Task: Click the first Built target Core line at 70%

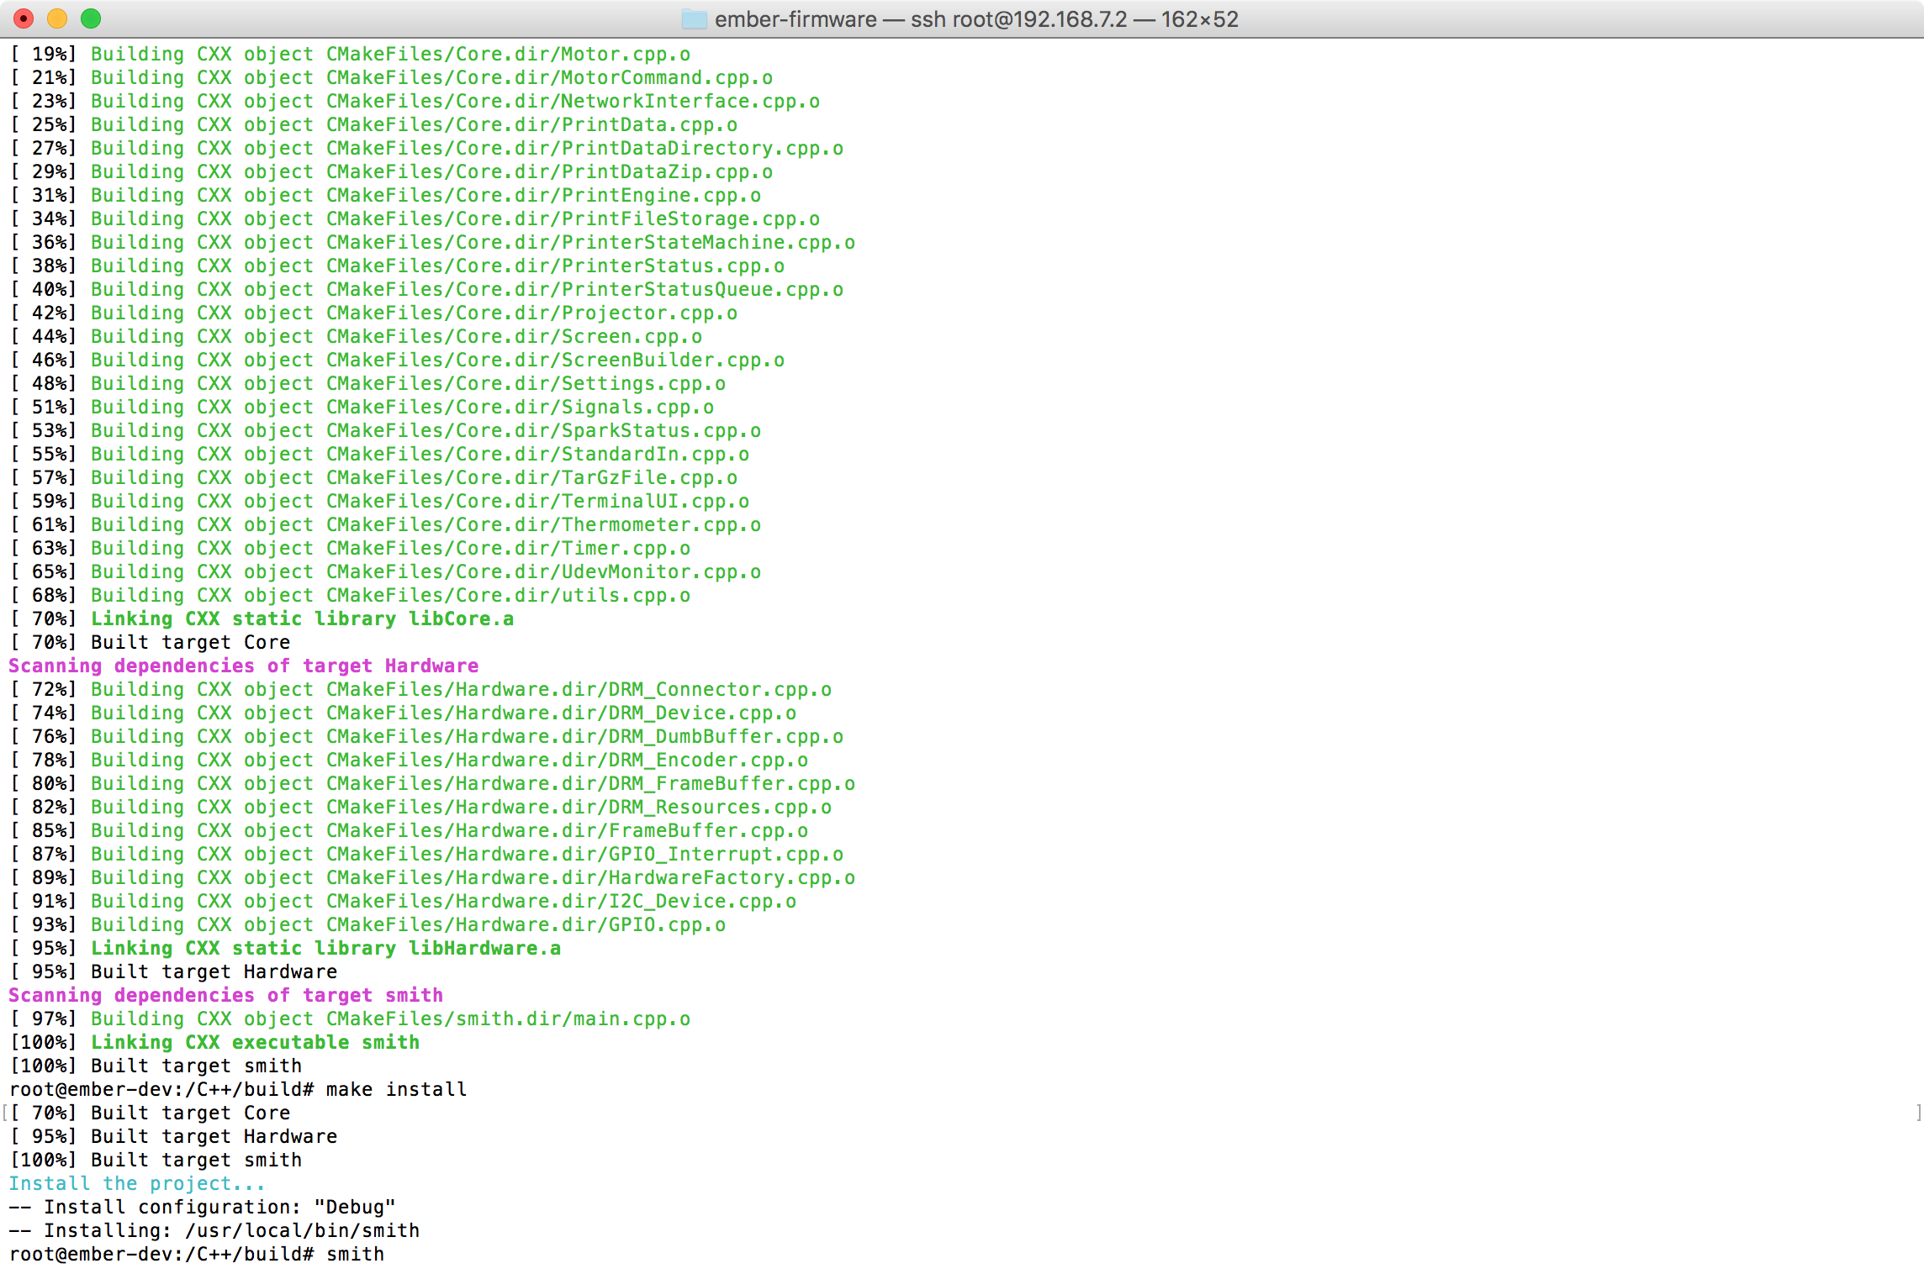Action: coord(150,642)
